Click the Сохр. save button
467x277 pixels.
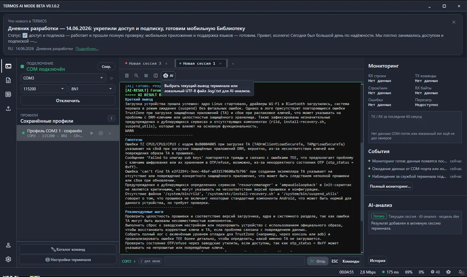(106, 67)
